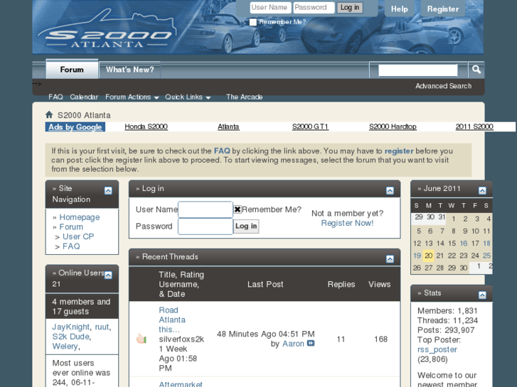517x387 pixels.
Task: Open The Arcade menu item
Action: click(x=245, y=97)
